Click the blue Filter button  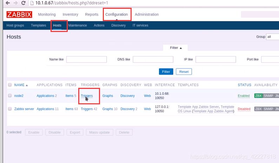[x=166, y=72]
